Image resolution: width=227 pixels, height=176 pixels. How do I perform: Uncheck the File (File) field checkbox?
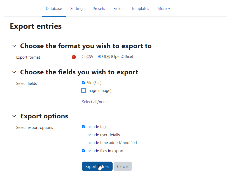click(x=84, y=82)
